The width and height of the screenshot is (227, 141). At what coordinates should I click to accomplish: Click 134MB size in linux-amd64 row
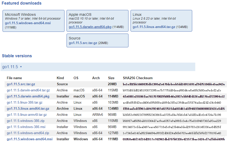pos(113,109)
